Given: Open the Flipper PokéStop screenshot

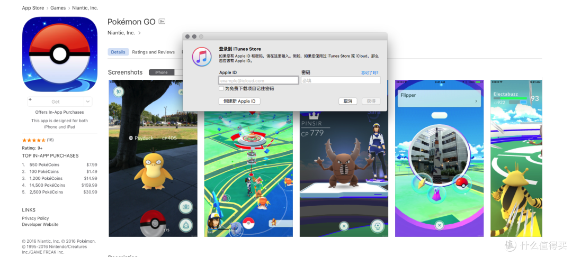Looking at the screenshot, I should click(x=439, y=158).
